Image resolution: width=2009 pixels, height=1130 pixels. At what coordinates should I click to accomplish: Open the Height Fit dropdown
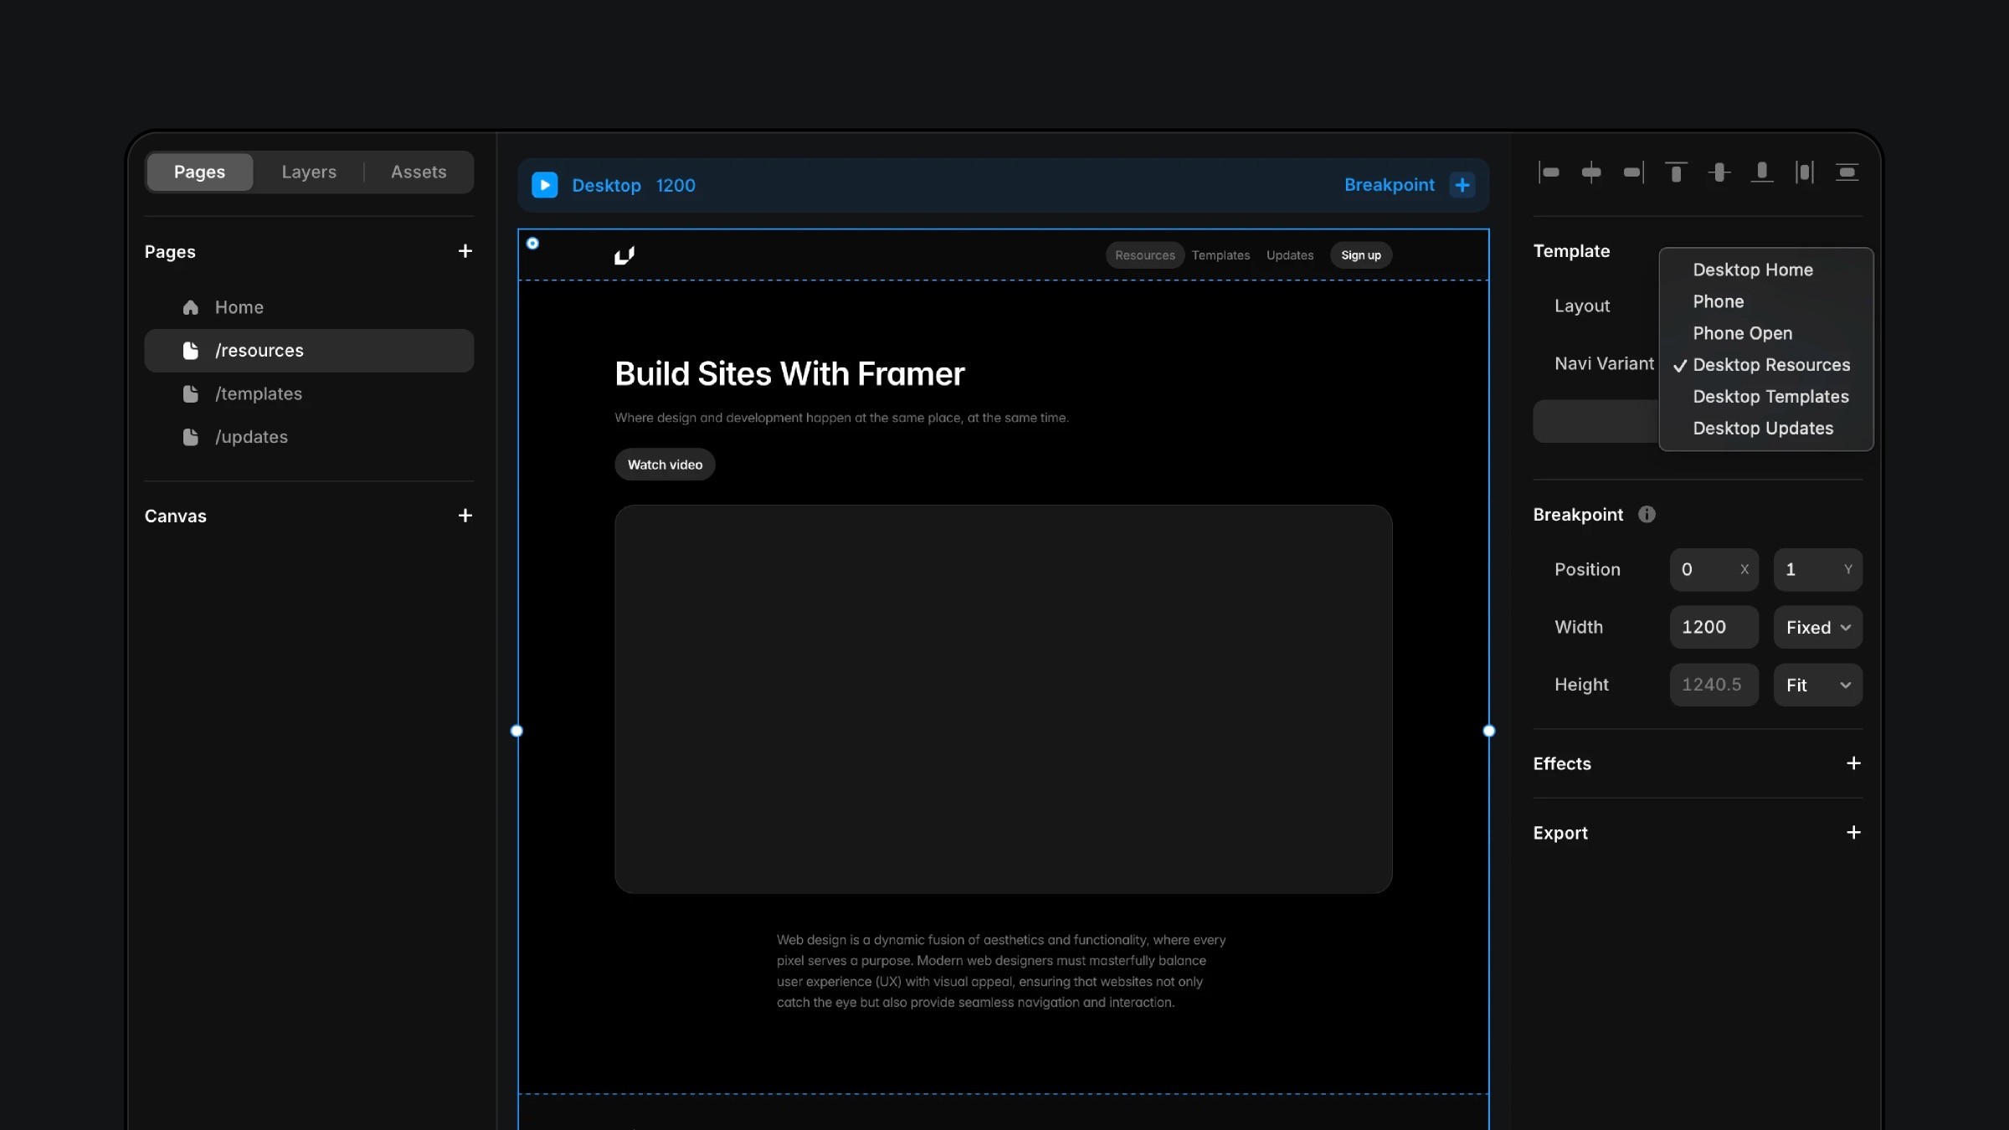click(x=1817, y=685)
